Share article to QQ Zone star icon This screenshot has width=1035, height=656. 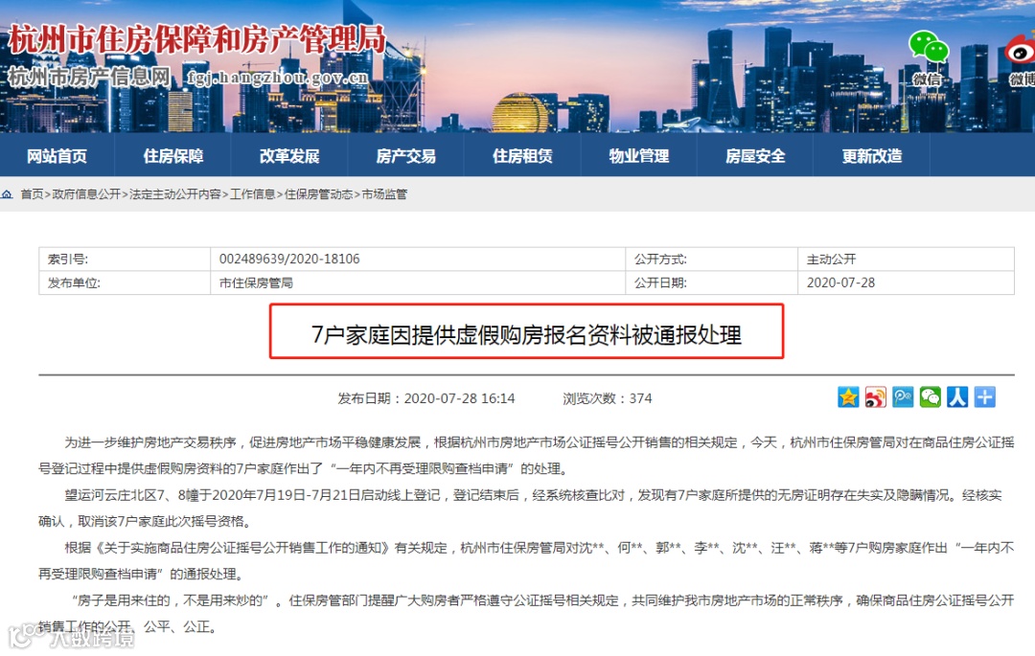click(848, 396)
